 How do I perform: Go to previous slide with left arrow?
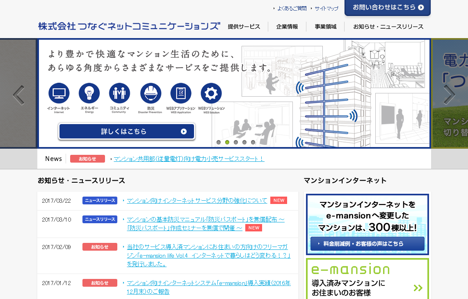point(18,95)
